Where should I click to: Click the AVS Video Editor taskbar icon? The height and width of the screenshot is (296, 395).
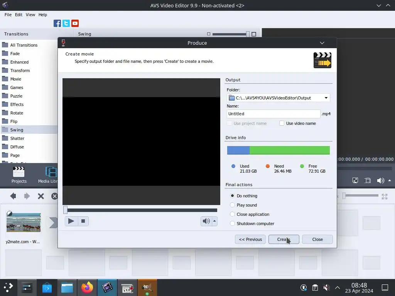107,288
